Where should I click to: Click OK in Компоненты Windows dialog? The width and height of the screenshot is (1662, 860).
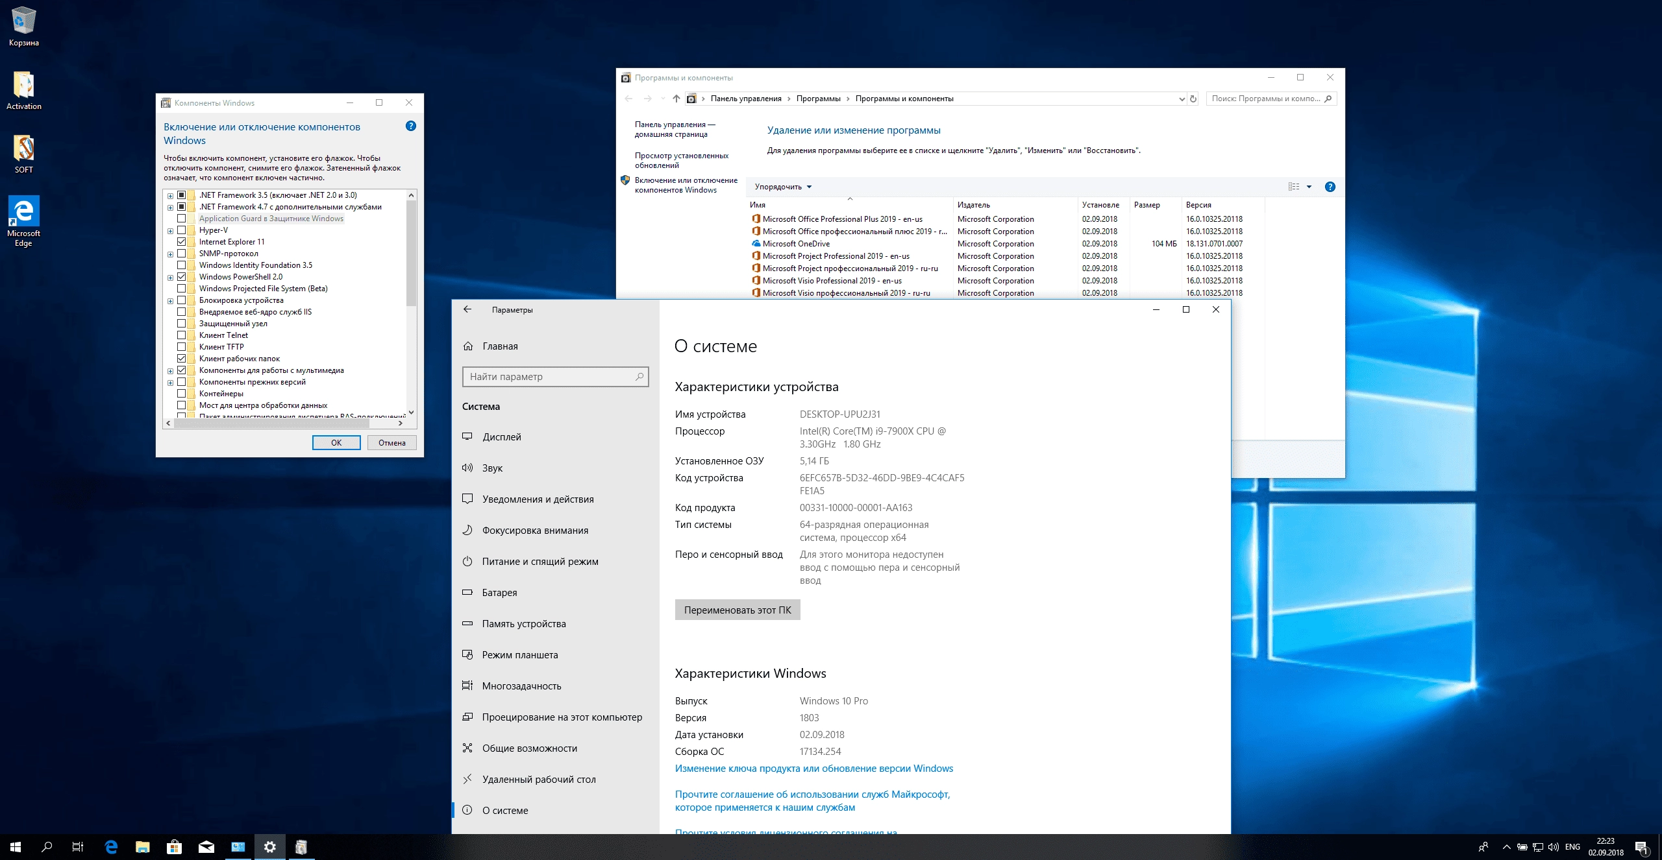[336, 443]
